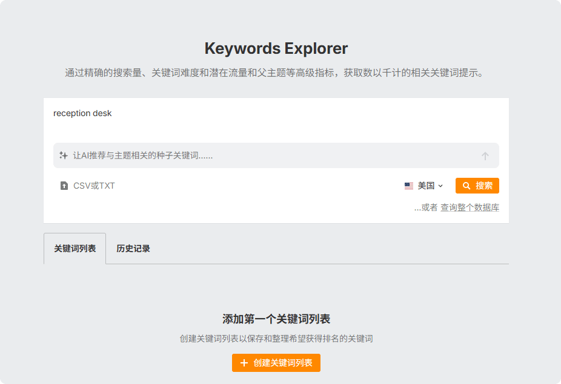Viewport: 561px width, 384px height.
Task: Follow the 查询整个数据库 link
Action: tap(470, 207)
